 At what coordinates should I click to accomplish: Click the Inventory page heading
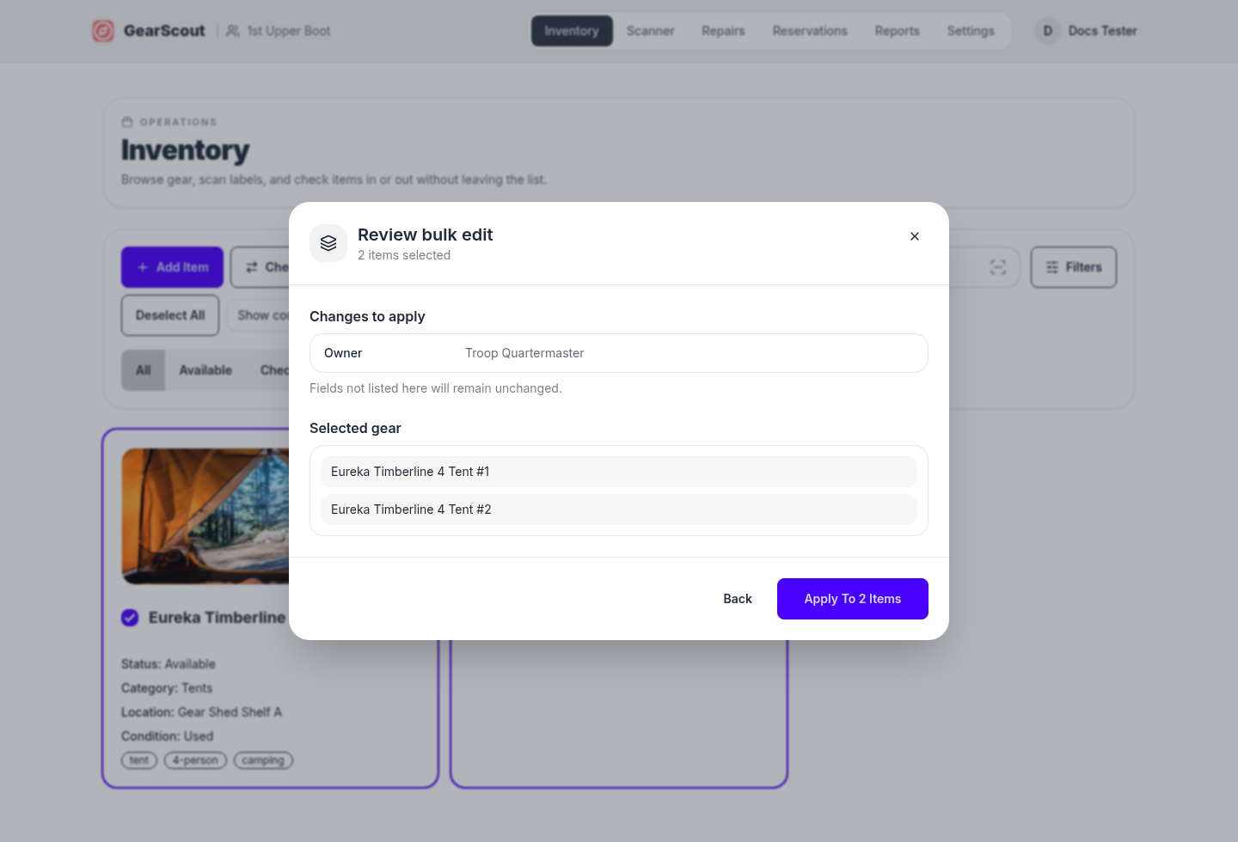point(186,150)
